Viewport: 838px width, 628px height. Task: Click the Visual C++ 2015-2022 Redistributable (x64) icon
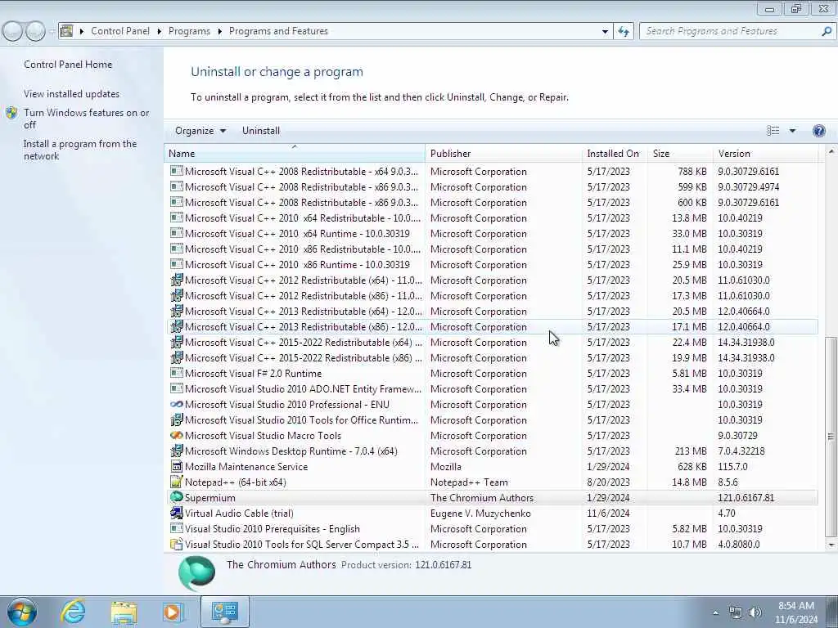pos(177,342)
